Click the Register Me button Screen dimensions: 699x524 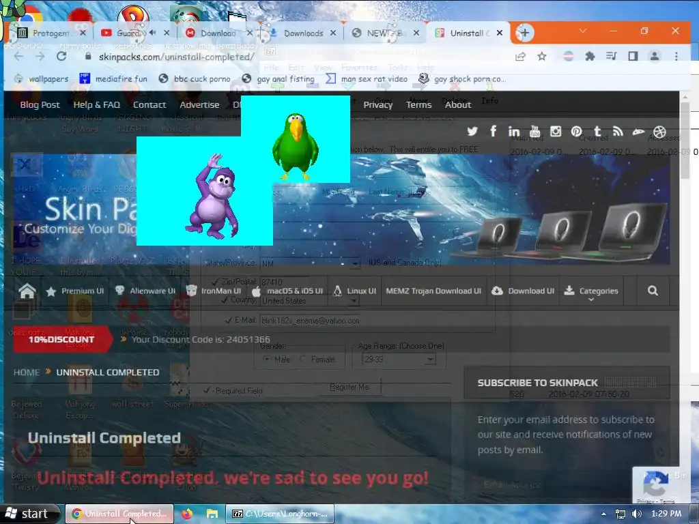[349, 388]
